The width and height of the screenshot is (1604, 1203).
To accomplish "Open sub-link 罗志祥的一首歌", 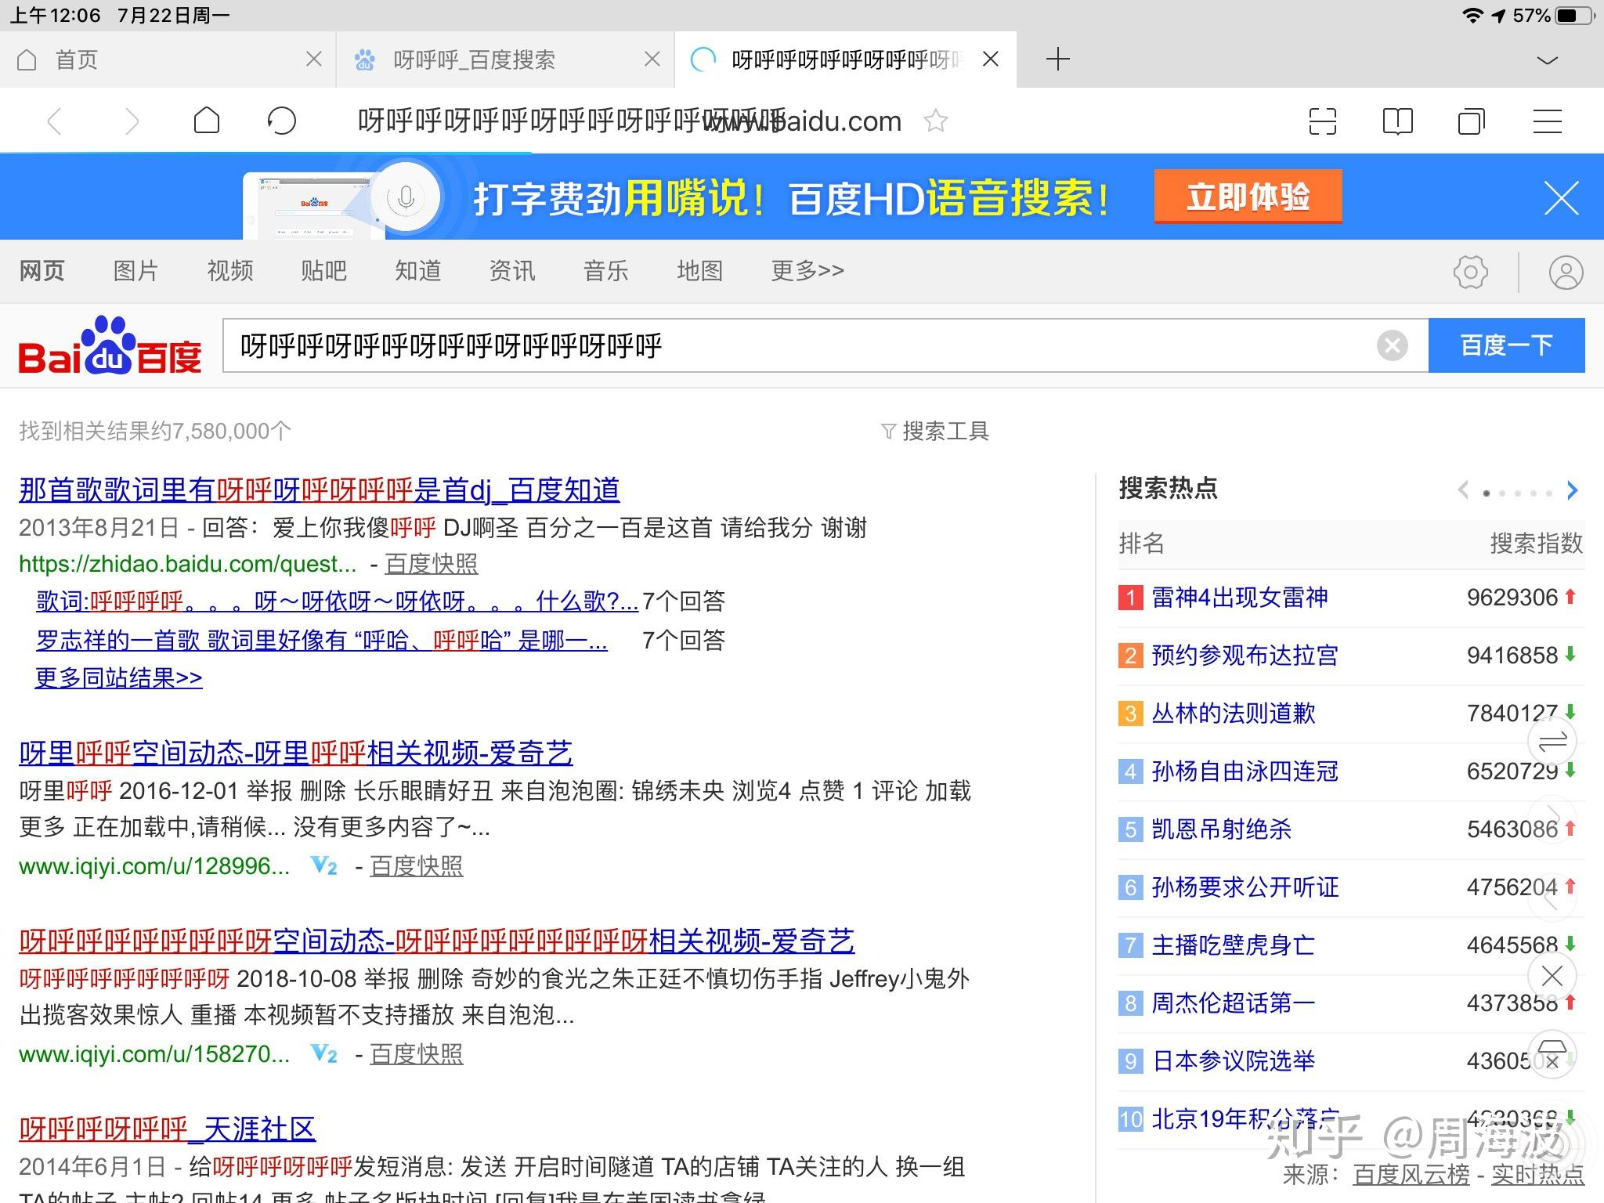I will [x=321, y=641].
